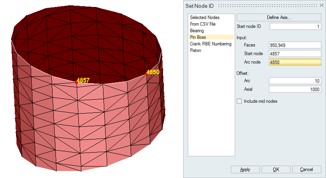326x178 pixels.
Task: Select the Selected Nodes list option
Action: pos(204,18)
